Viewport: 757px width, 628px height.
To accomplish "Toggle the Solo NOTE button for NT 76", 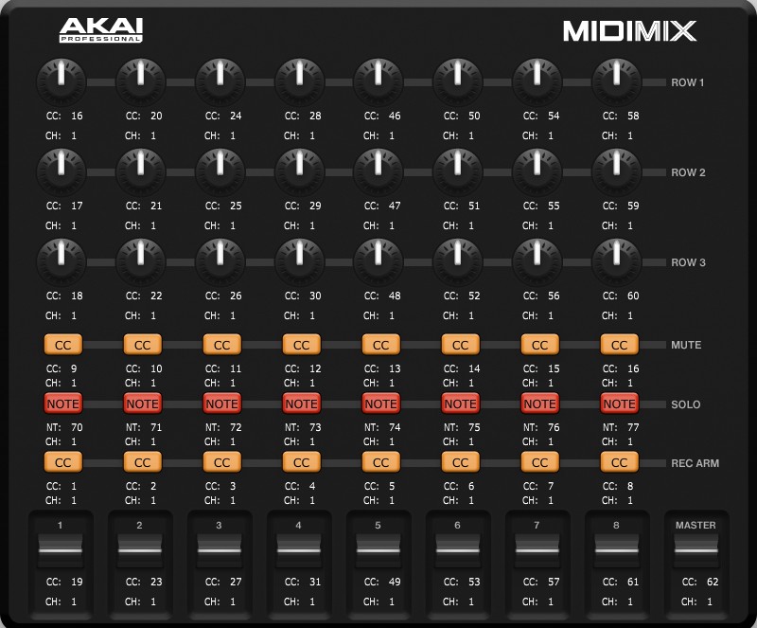I will pyautogui.click(x=539, y=404).
